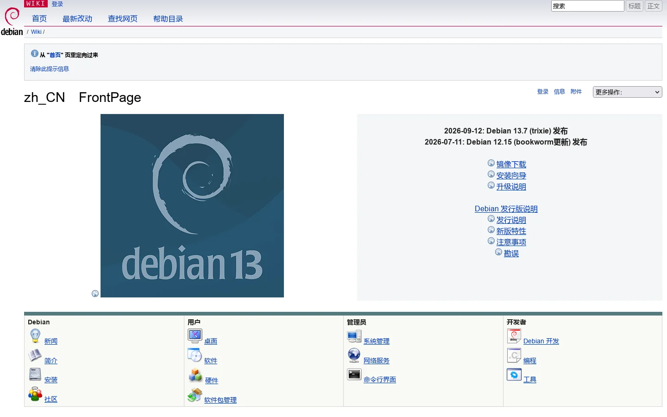Viewport: 667px width, 417px height.
Task: Click the blue tool icon beside 工具
Action: (x=514, y=374)
